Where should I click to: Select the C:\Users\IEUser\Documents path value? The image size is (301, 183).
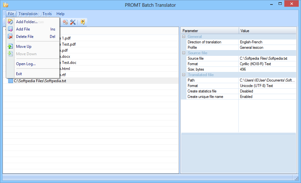click(267, 80)
